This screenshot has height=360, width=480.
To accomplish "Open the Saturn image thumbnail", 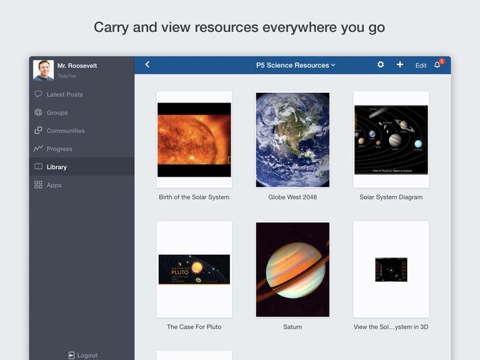I will (293, 269).
